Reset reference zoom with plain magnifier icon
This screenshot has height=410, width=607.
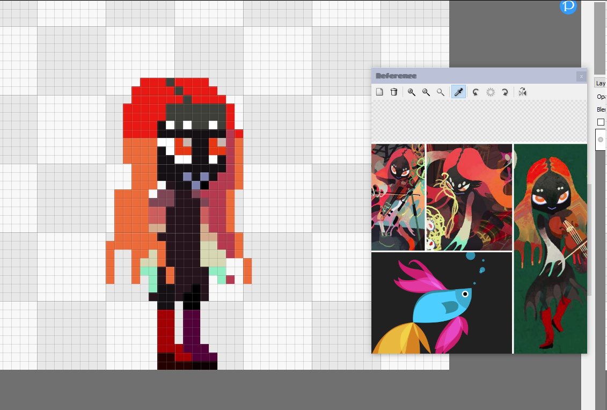point(441,92)
